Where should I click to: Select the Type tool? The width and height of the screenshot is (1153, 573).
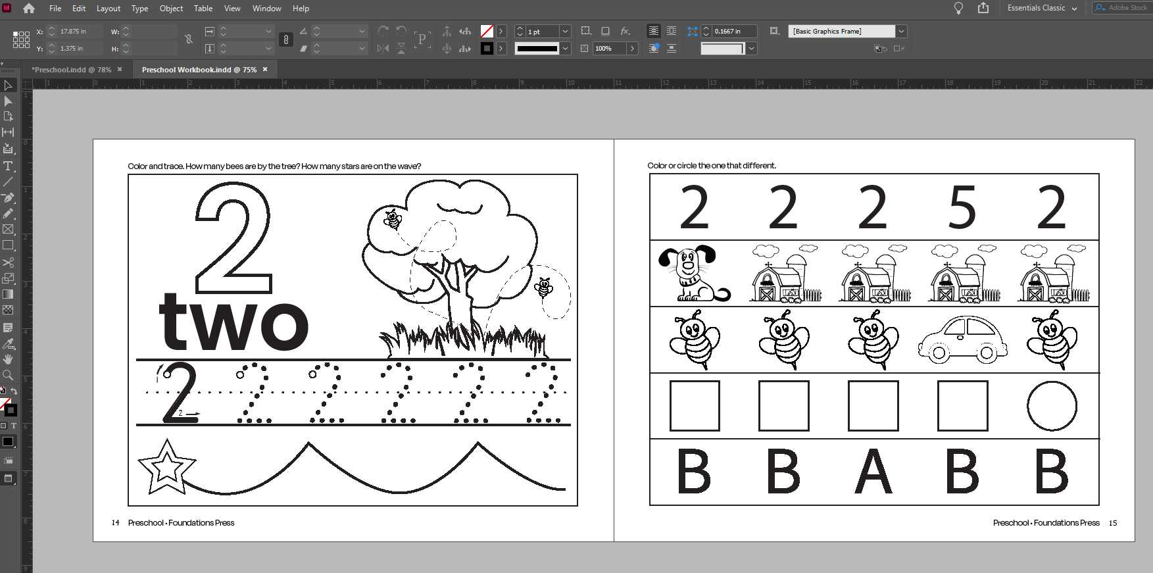[x=8, y=166]
